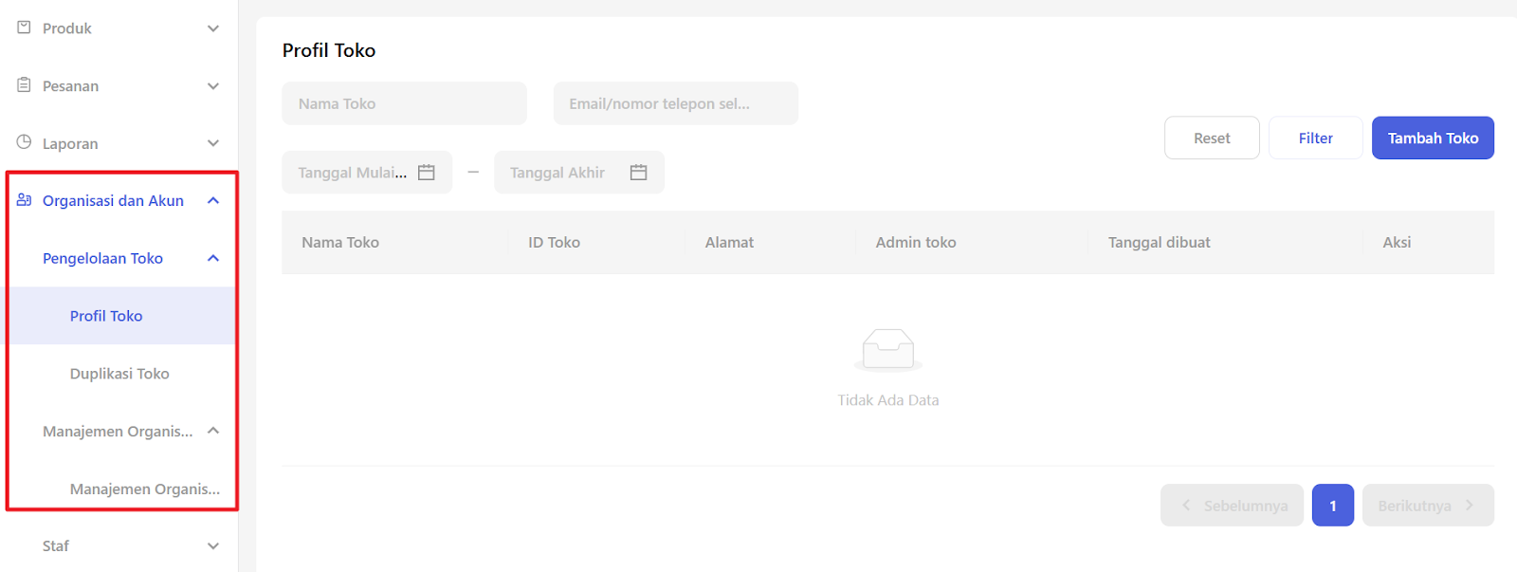Open the Manajemen Organisasi sub-item

coord(144,489)
